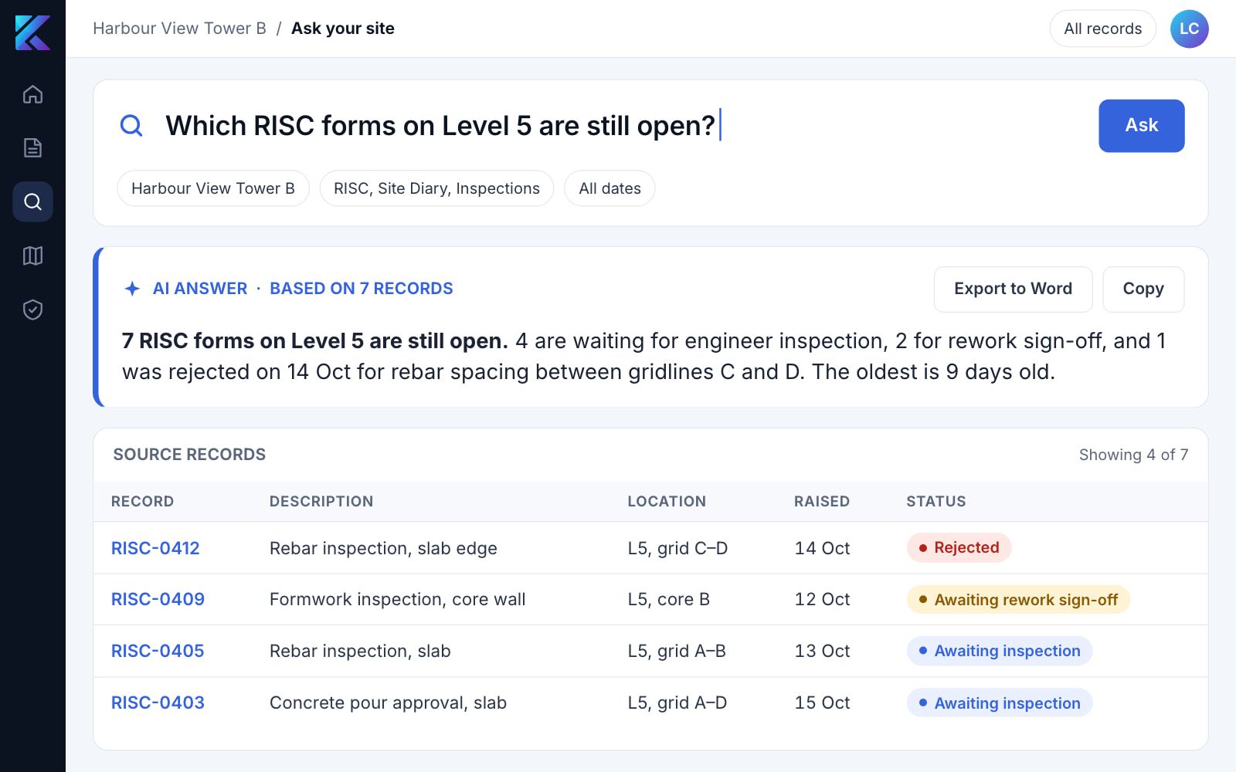Click the Ask button
This screenshot has width=1236, height=772.
pyautogui.click(x=1141, y=126)
